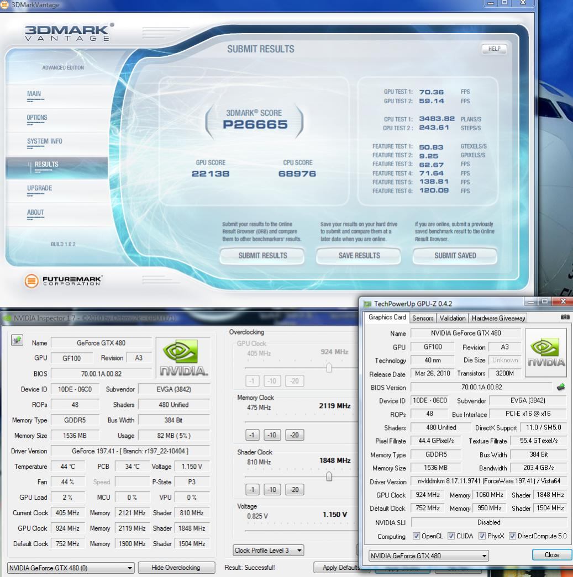Open the Clock Profile Level 3 dropdown
Image resolution: width=573 pixels, height=577 pixels.
pyautogui.click(x=269, y=550)
